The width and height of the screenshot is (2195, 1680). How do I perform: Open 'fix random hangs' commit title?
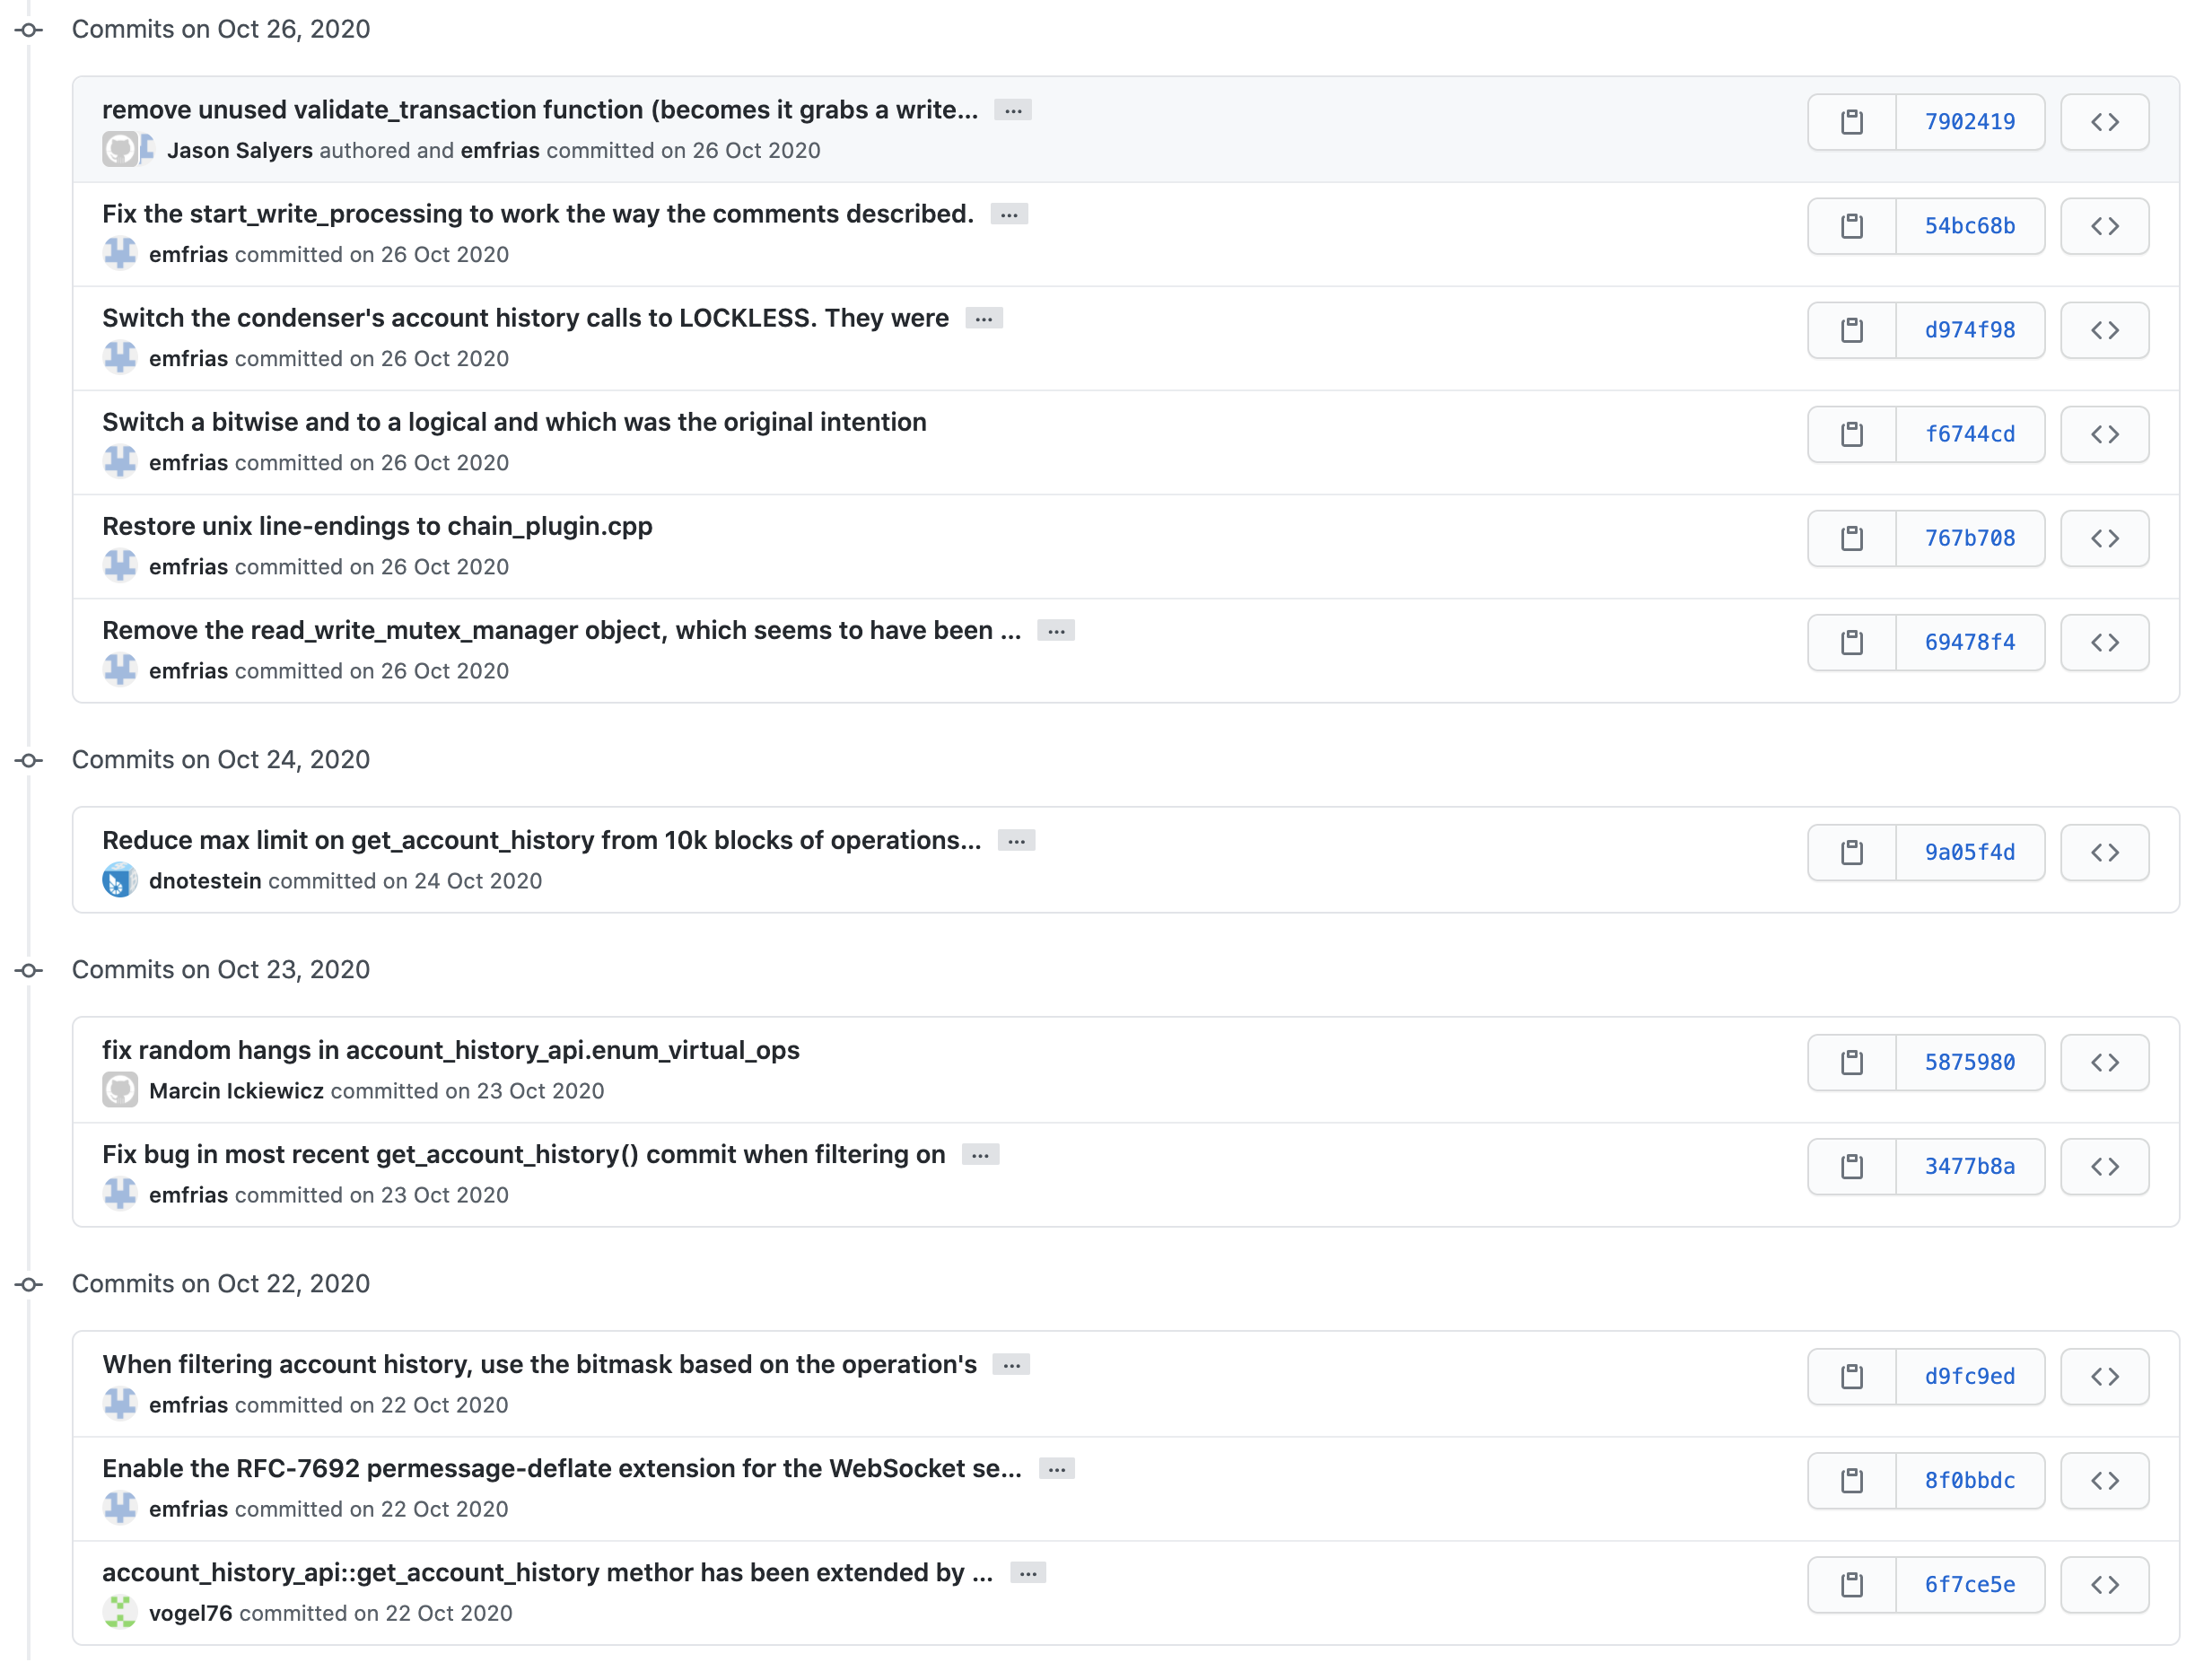point(450,1050)
